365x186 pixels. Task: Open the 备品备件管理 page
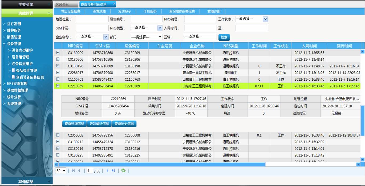[26, 71]
